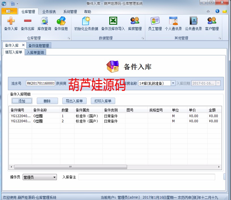The height and width of the screenshot is (200, 231).
Task: Click the 备件类别 column header
Action: (x=114, y=110)
